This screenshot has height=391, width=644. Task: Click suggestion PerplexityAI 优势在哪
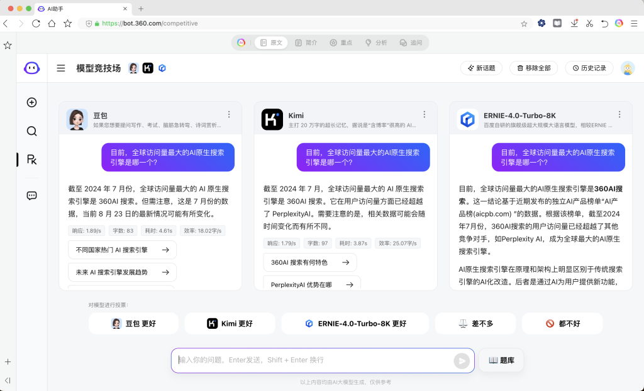coord(312,284)
